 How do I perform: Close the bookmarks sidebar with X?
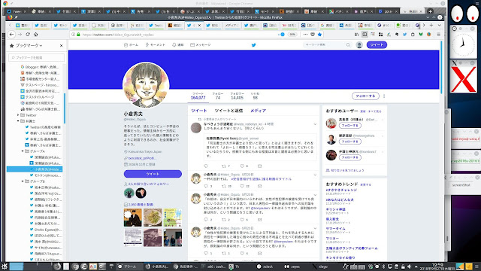[62, 45]
